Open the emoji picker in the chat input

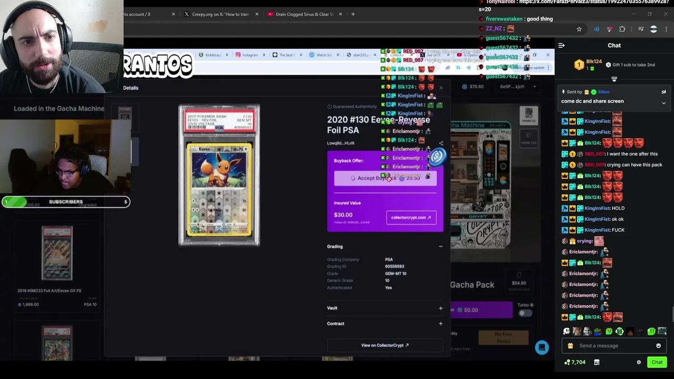pos(658,346)
